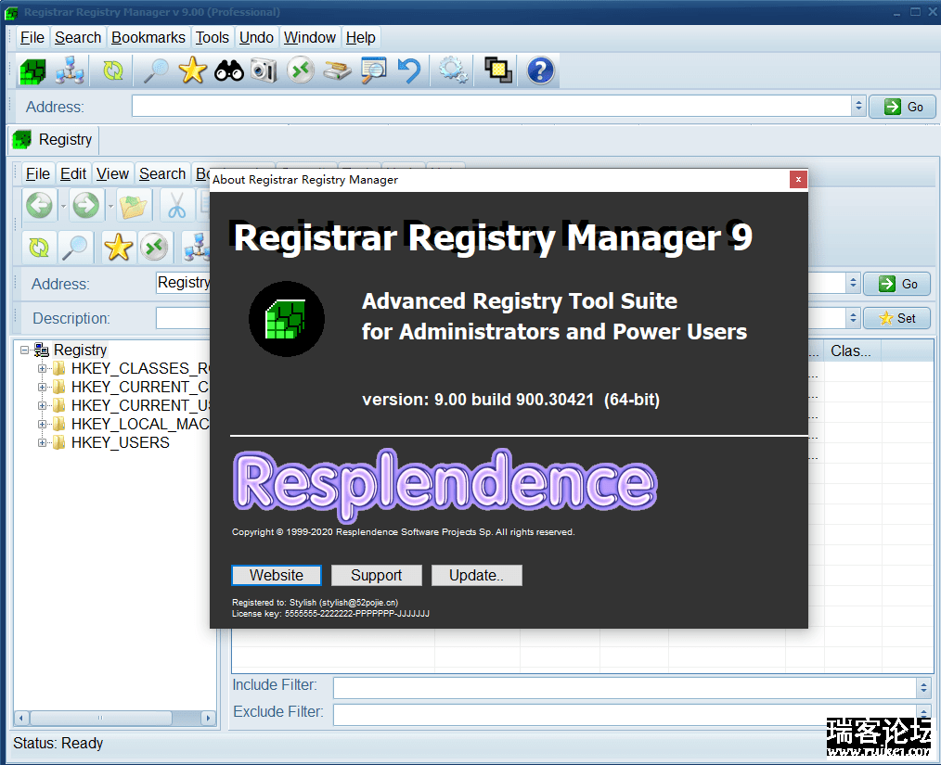941x765 pixels.
Task: Click the tree scrollbar right arrow
Action: coord(208,718)
